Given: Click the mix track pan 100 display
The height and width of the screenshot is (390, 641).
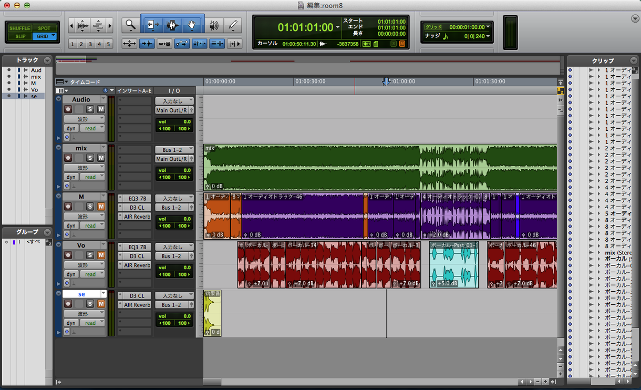Looking at the screenshot, I should click(x=174, y=177).
